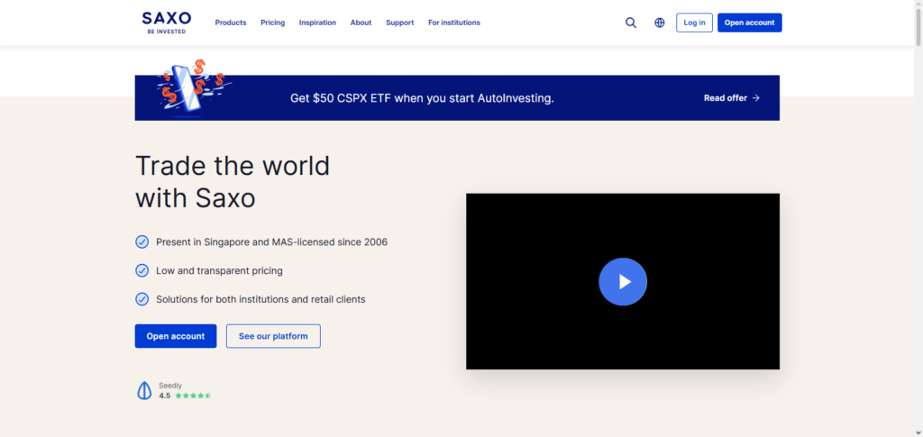Select About in the navigation bar
The image size is (923, 437).
coord(361,23)
